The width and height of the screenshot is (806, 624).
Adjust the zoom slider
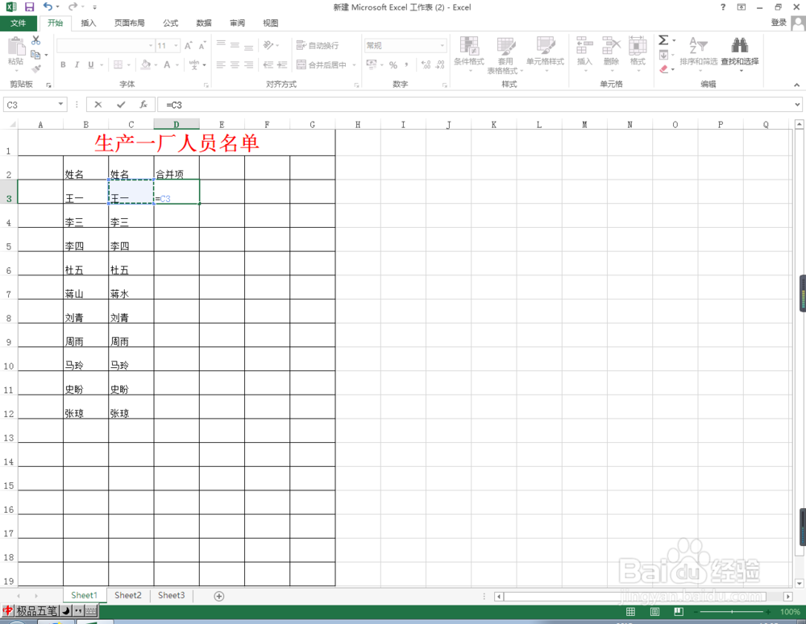click(x=732, y=612)
